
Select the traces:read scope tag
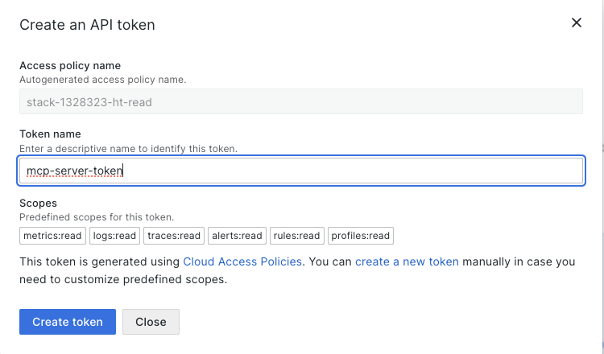(x=174, y=236)
